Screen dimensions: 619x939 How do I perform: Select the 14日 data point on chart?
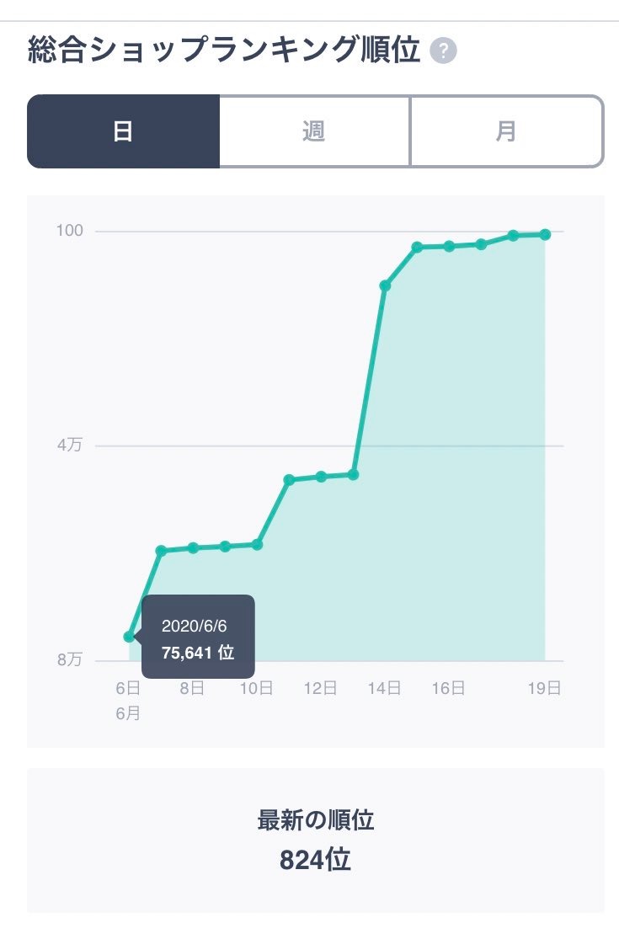pyautogui.click(x=385, y=286)
